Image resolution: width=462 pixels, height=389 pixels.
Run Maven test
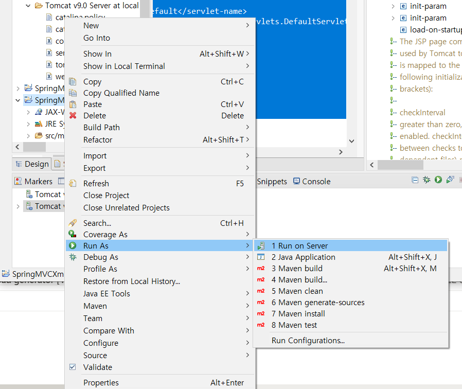(350, 325)
